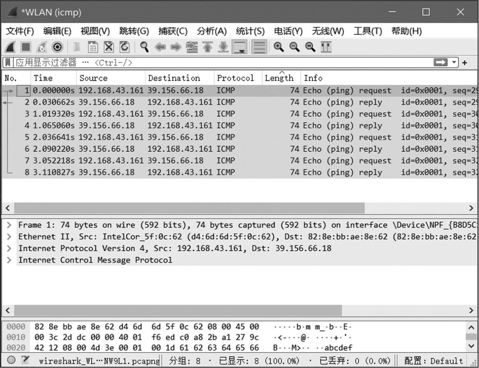Toggle packet colorization rules
This screenshot has width=479, height=368.
pos(260,47)
